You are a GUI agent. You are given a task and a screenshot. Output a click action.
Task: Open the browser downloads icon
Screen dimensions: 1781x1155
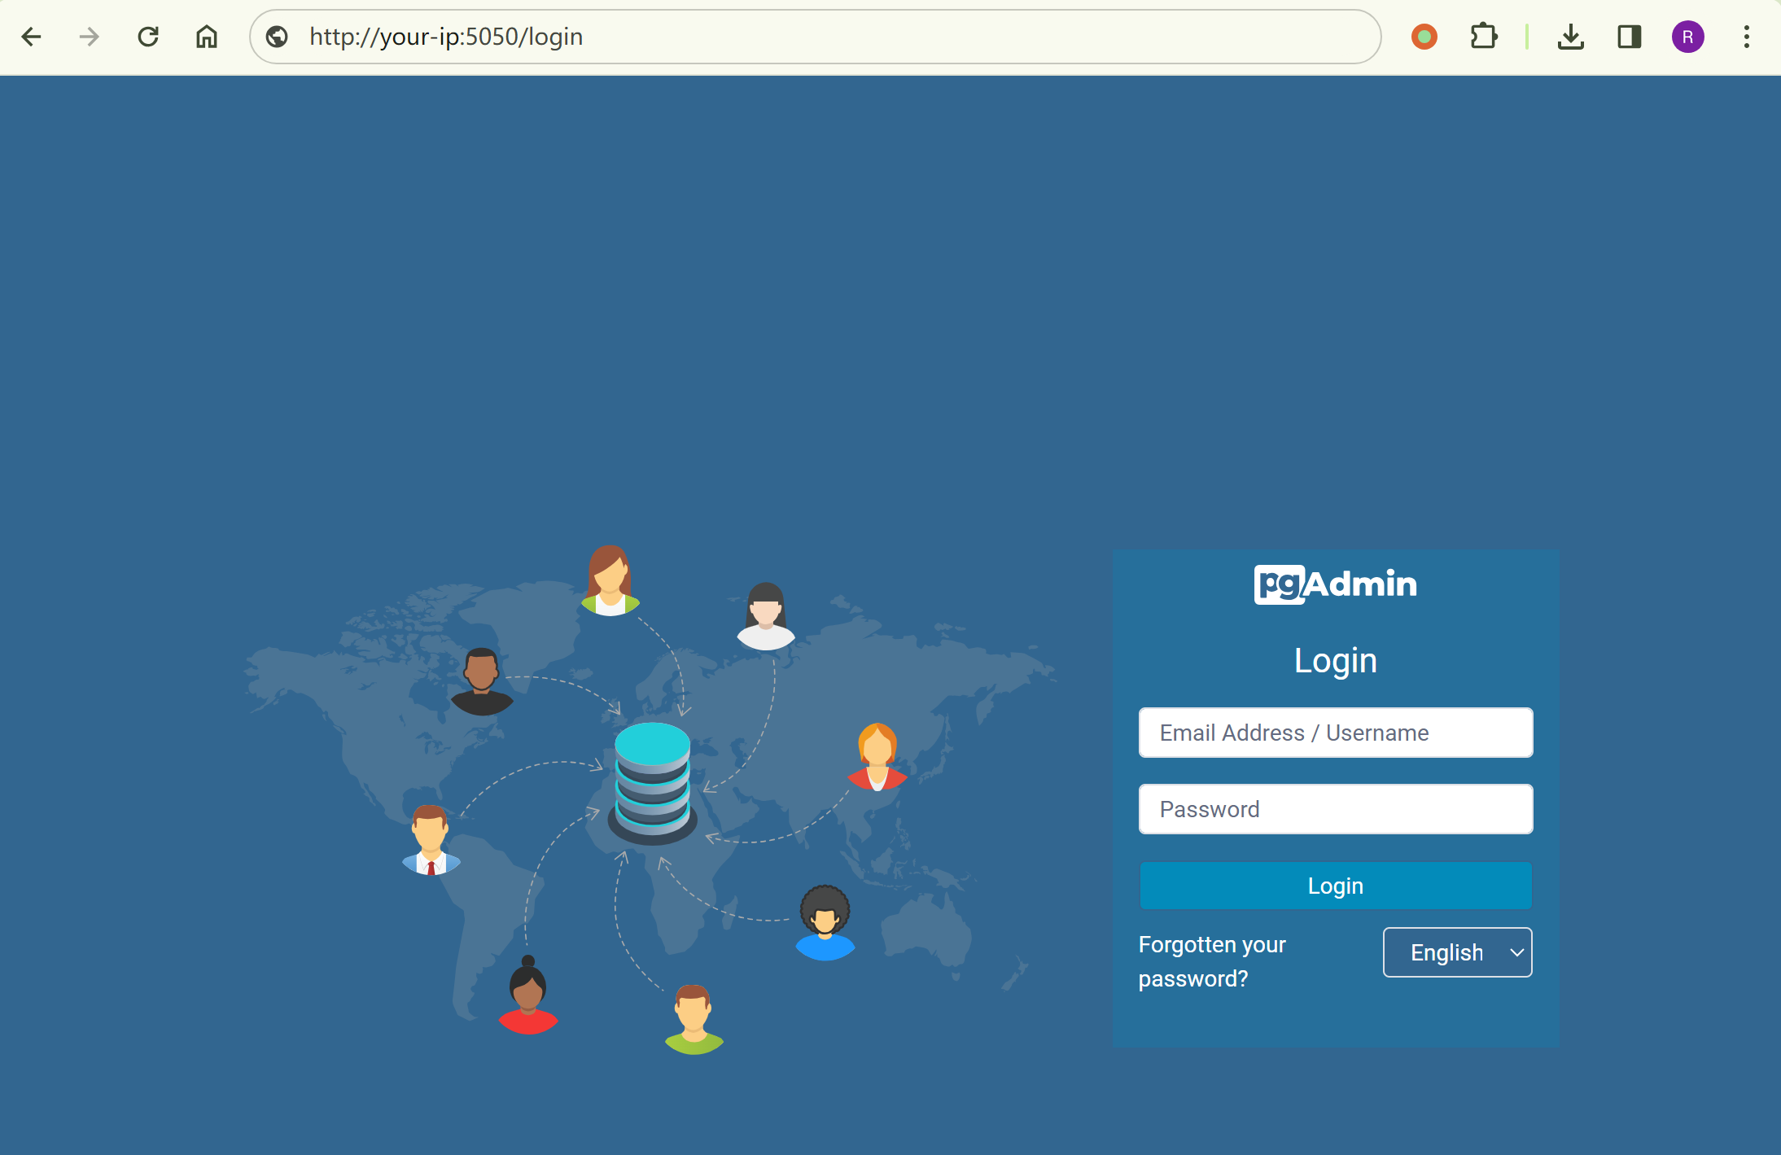[x=1570, y=37]
